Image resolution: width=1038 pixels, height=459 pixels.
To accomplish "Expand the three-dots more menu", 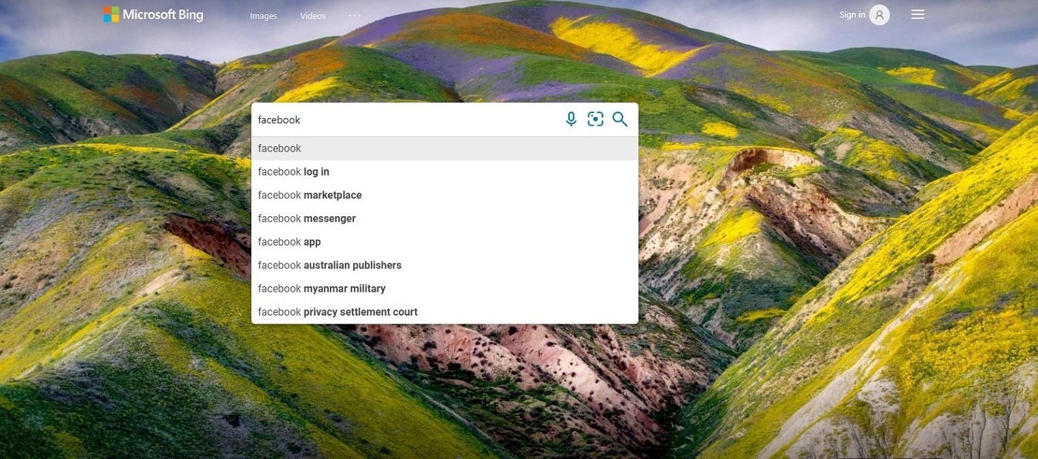I will pos(355,15).
